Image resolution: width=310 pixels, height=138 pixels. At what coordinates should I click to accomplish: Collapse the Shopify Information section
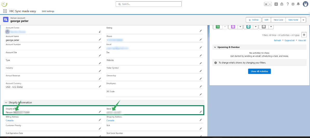[6, 103]
